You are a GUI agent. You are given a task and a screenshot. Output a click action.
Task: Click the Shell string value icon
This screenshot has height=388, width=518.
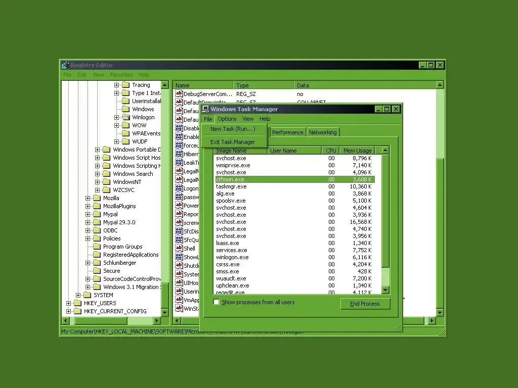[179, 248]
